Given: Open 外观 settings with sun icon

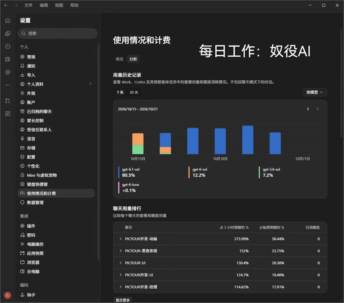Looking at the screenshot, I should 56,93.
